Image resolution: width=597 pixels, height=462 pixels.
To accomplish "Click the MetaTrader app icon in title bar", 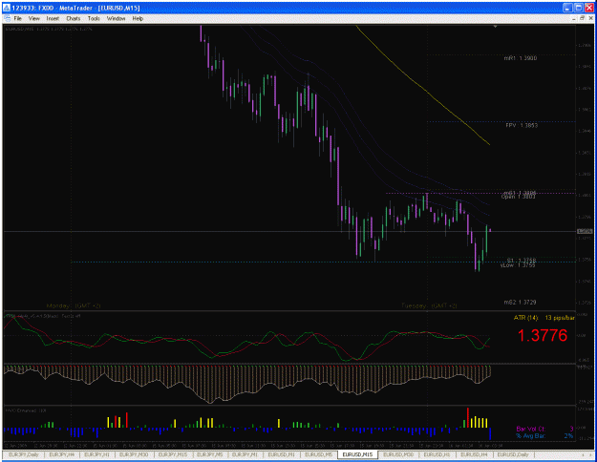I will (7, 8).
